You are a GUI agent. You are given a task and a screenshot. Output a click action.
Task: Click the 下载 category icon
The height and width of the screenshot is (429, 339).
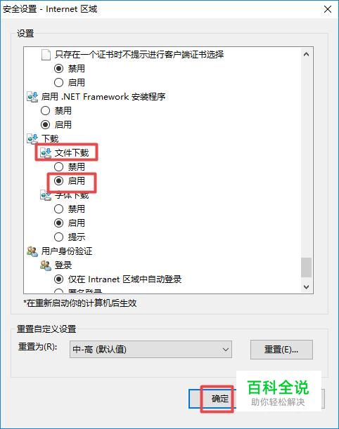click(32, 139)
